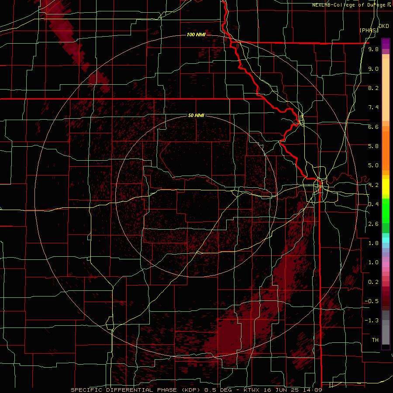Viewport: 393px width, 393px height.
Task: Click the TH threshold label
Action: click(375, 340)
